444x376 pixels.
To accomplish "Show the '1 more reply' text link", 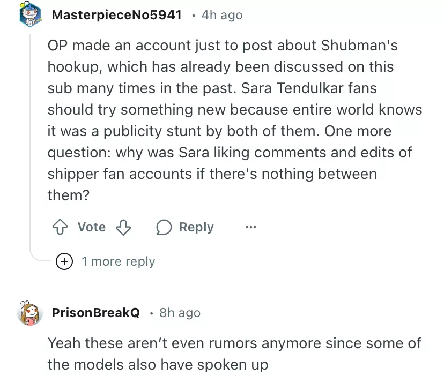I will 118,261.
